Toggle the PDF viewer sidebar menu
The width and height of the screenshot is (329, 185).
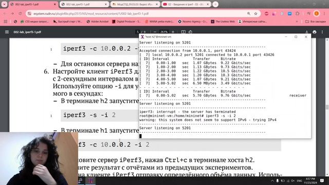tap(7, 32)
